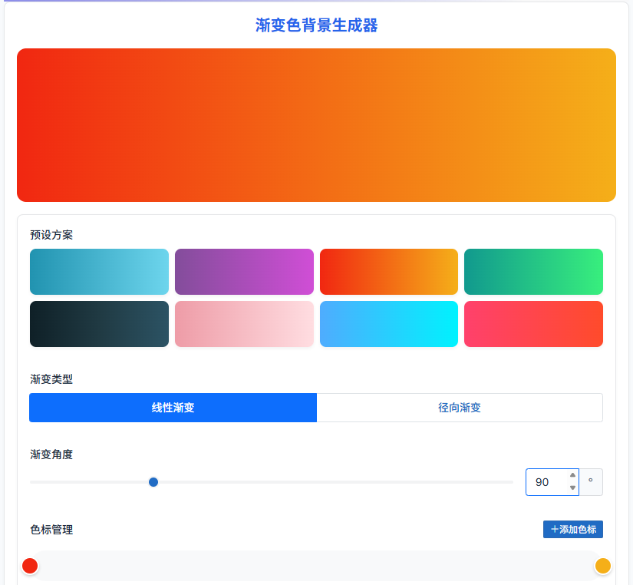Apply the purple gradient preset

244,272
